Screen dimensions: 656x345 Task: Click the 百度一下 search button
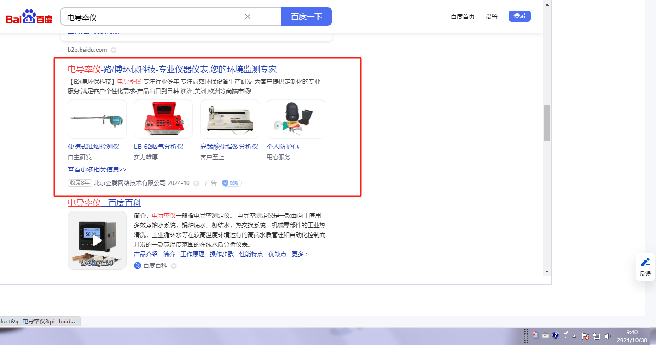[307, 17]
